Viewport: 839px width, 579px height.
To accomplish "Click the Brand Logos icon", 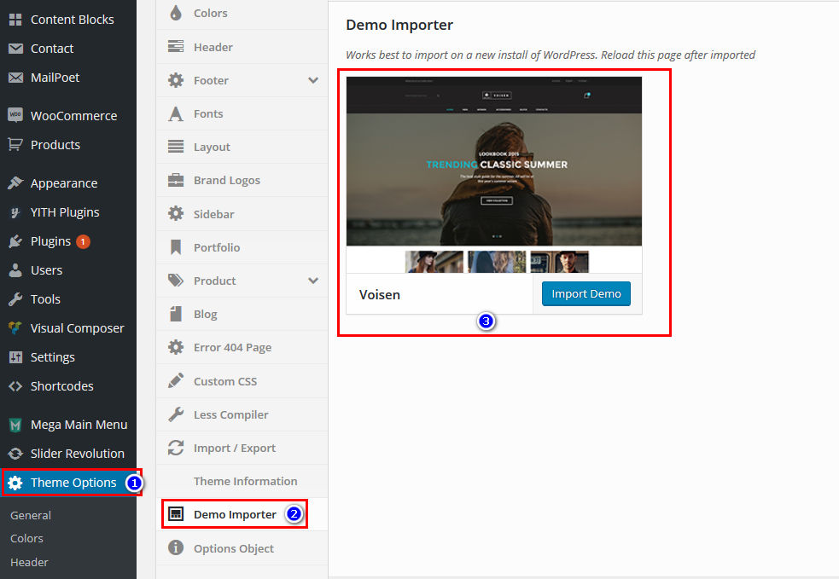I will click(177, 180).
